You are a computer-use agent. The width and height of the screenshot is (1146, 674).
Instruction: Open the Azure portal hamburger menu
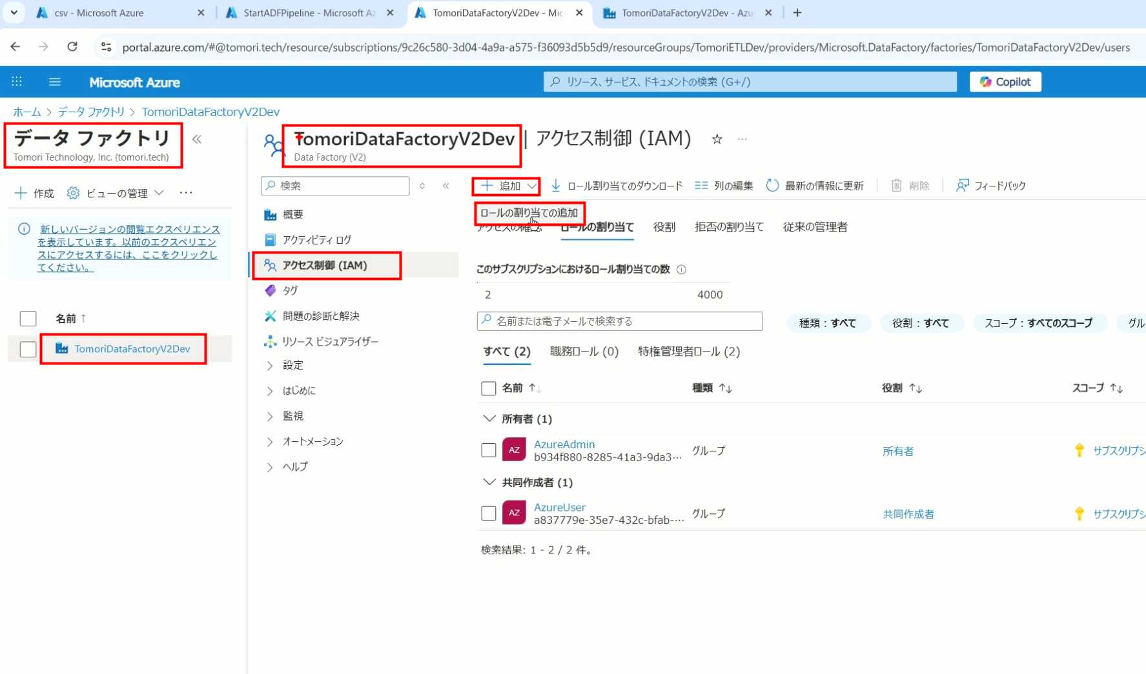[55, 82]
